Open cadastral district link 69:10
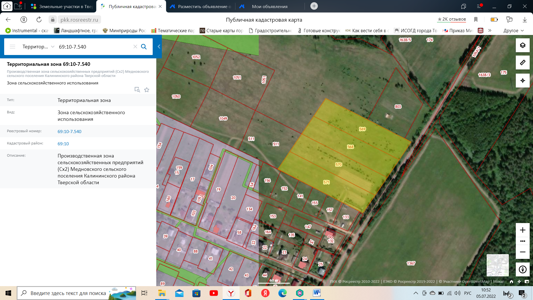The image size is (533, 300). coord(63,144)
